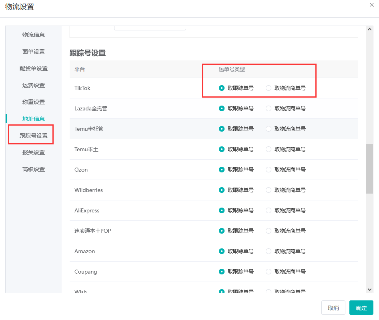This screenshot has width=379, height=320.
Task: Navigate to 报关设置 section
Action: 34,152
